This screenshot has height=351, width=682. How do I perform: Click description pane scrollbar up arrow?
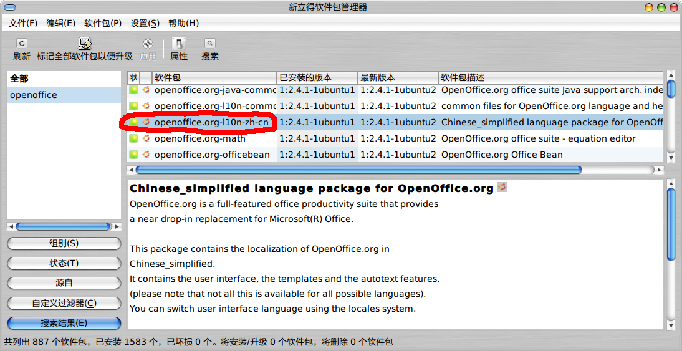pos(671,183)
